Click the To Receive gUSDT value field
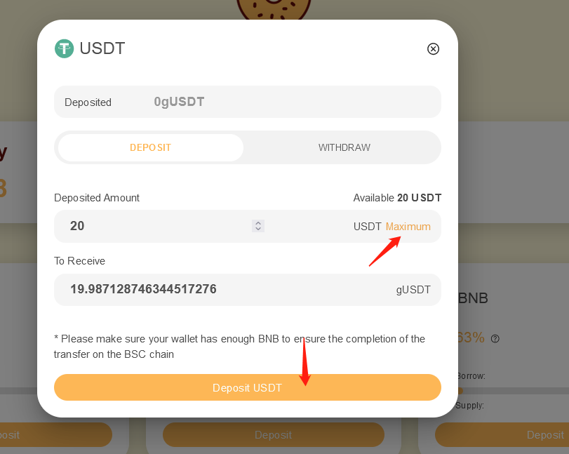The width and height of the screenshot is (569, 454). [x=248, y=289]
